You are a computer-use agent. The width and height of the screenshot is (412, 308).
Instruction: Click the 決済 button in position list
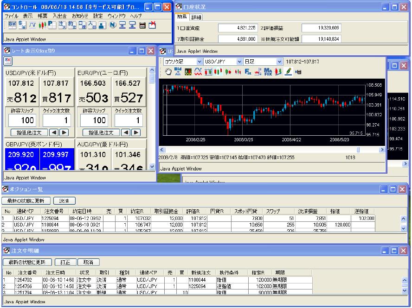(x=64, y=201)
